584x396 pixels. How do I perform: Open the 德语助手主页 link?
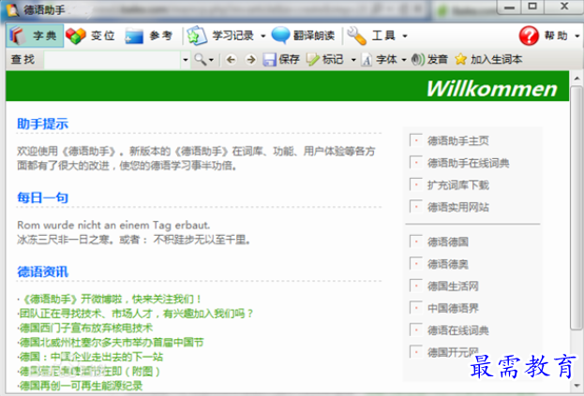[457, 140]
